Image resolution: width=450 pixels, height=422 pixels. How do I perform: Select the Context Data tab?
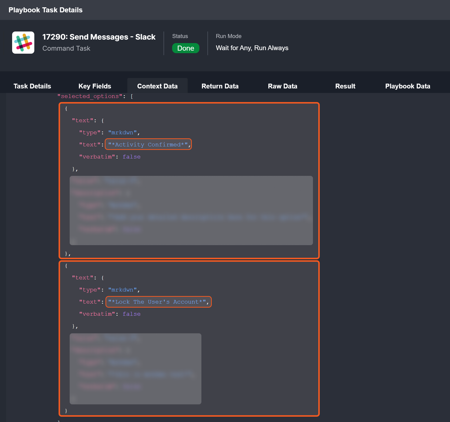tap(157, 86)
